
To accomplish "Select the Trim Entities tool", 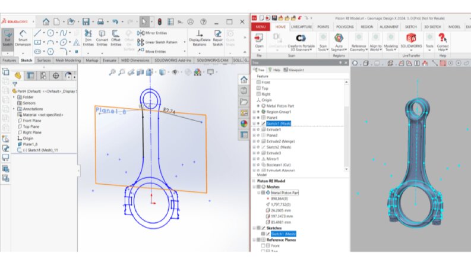I will point(88,38).
